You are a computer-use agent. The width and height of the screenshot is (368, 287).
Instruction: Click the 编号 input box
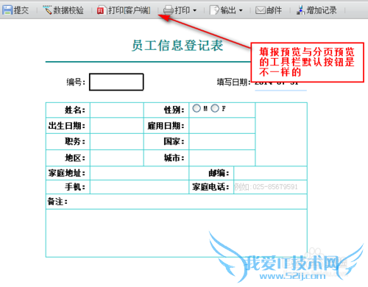point(116,82)
